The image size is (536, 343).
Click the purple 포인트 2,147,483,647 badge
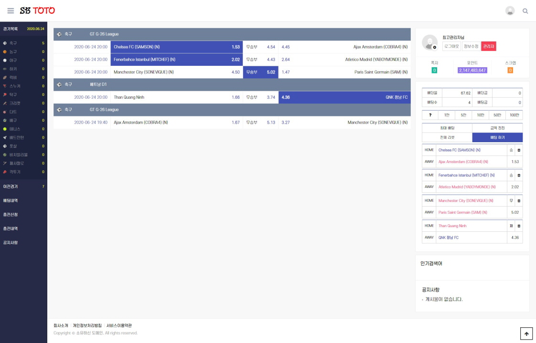point(472,70)
